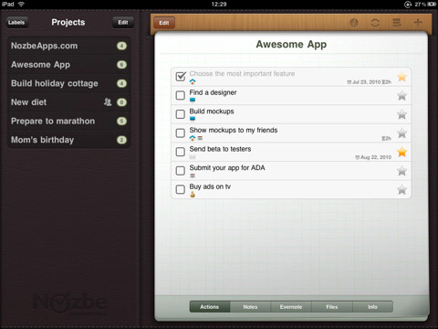This screenshot has width=438, height=329.
Task: Switch to the Files tab
Action: coord(332,307)
